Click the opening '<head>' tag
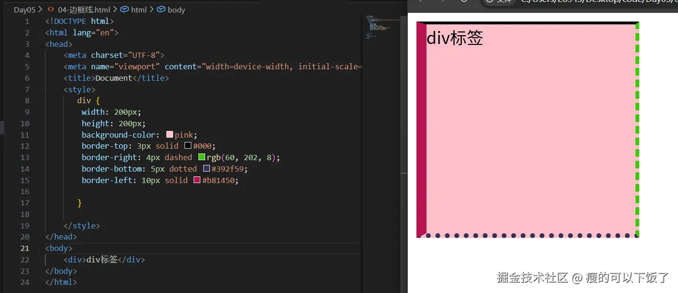This screenshot has width=678, height=293. point(59,44)
